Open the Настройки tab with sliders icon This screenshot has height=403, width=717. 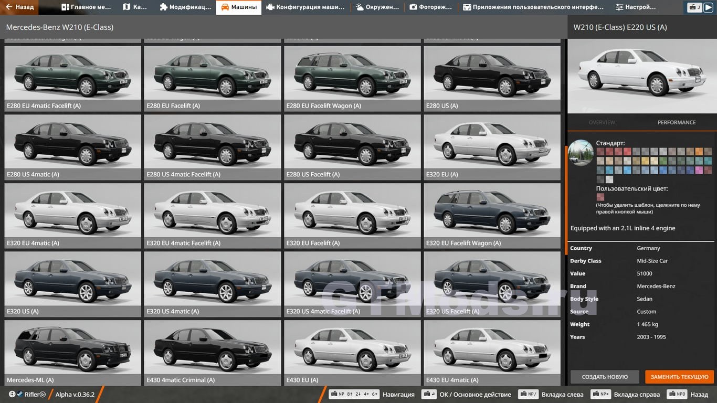[636, 7]
